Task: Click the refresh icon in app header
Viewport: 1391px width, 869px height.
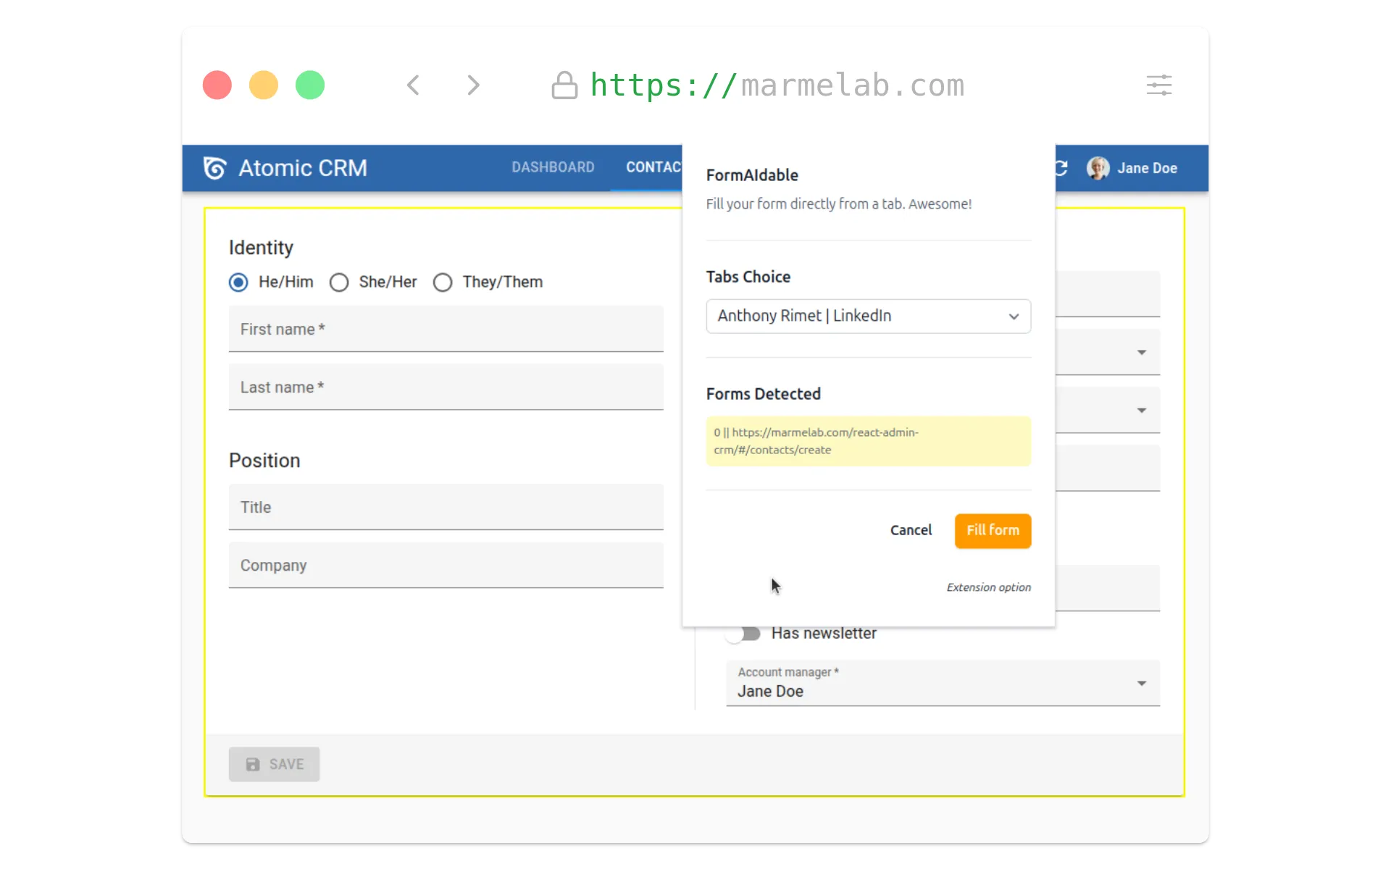Action: pos(1061,168)
